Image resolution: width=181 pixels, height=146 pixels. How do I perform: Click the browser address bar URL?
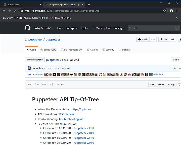(62, 11)
